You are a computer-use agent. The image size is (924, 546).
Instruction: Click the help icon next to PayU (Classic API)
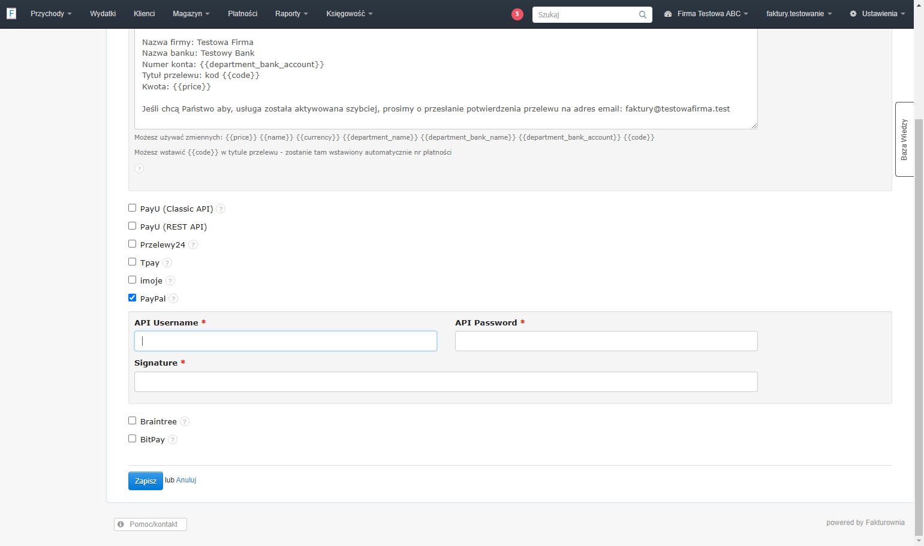[x=221, y=209]
